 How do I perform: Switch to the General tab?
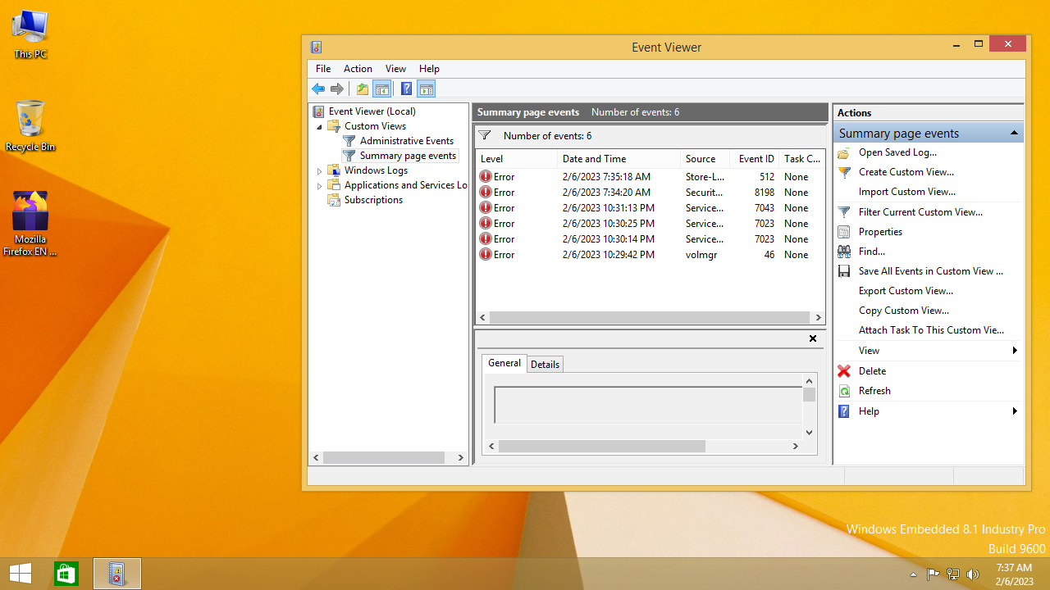pos(504,363)
